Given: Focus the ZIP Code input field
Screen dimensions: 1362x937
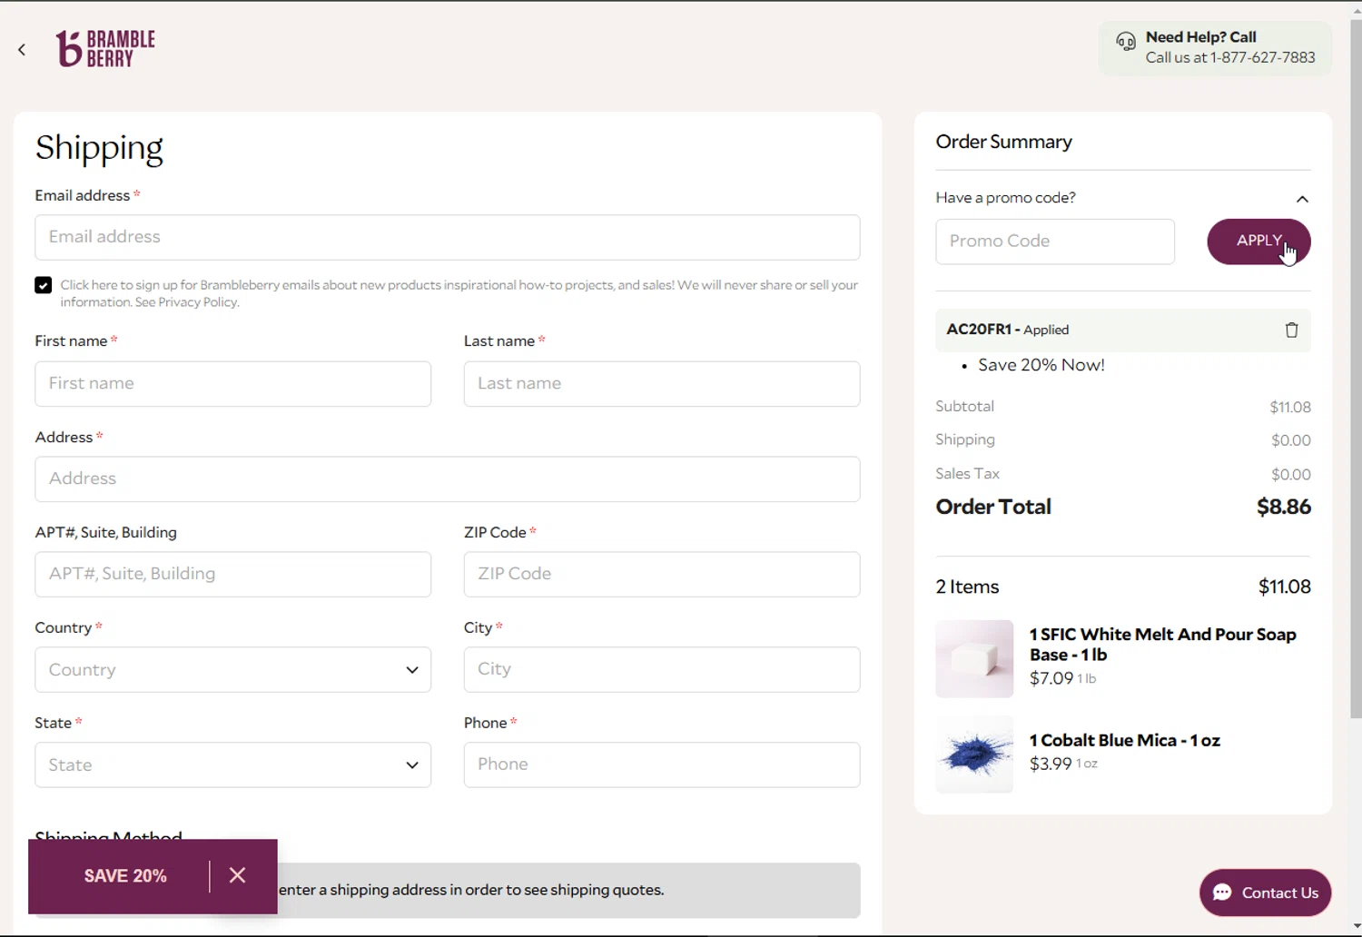Looking at the screenshot, I should pyautogui.click(x=662, y=574).
